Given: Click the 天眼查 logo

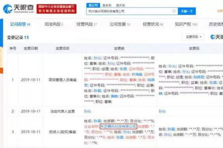Looking at the screenshot, I should [x=19, y=9].
